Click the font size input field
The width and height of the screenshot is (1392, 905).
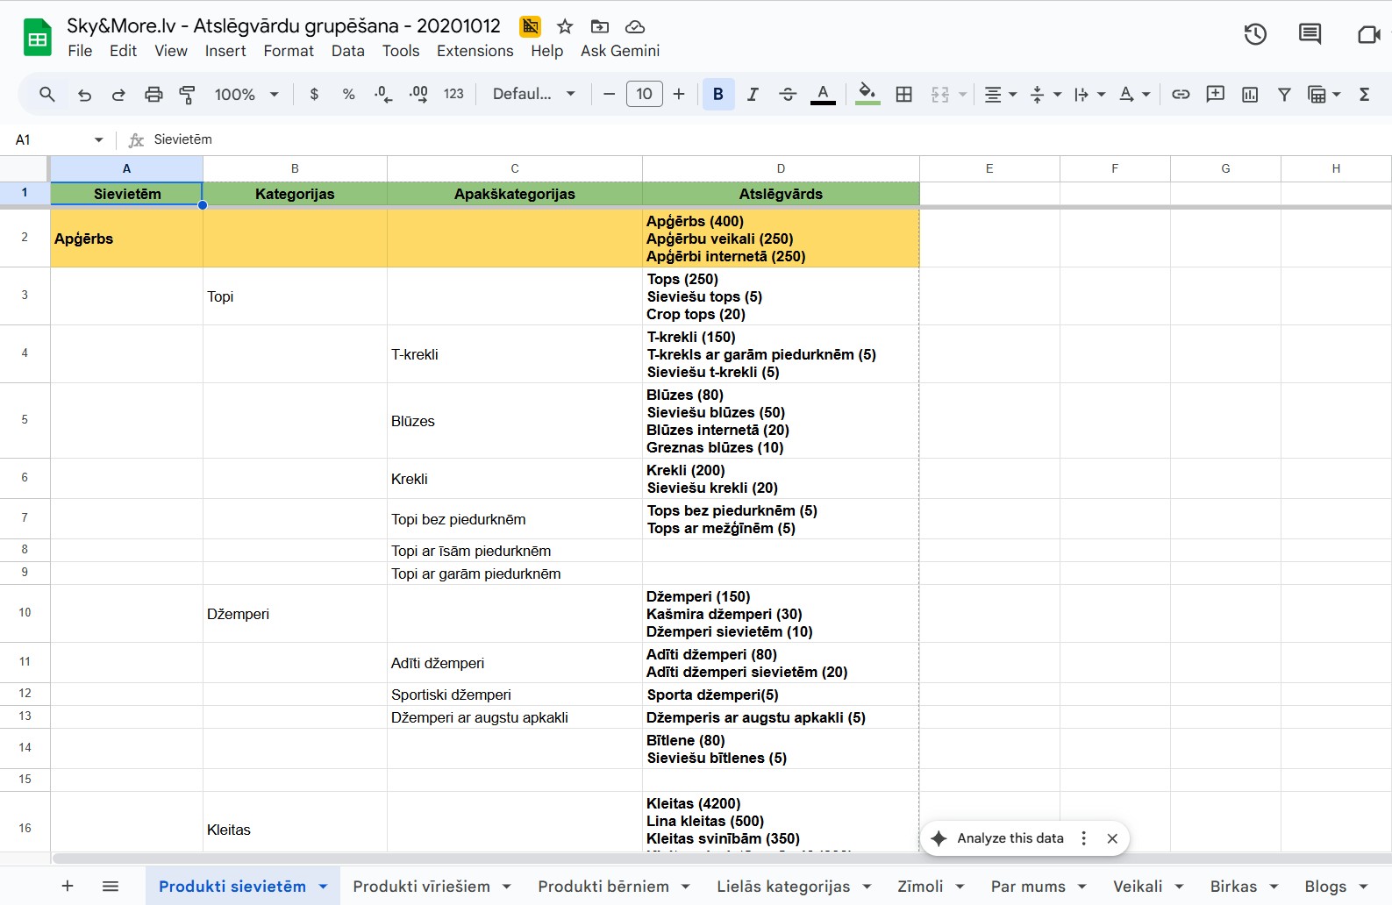(x=644, y=95)
